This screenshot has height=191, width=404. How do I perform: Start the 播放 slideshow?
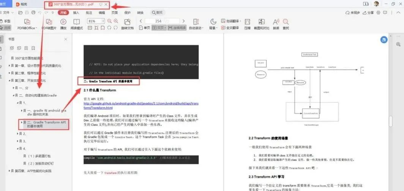[x=63, y=24]
